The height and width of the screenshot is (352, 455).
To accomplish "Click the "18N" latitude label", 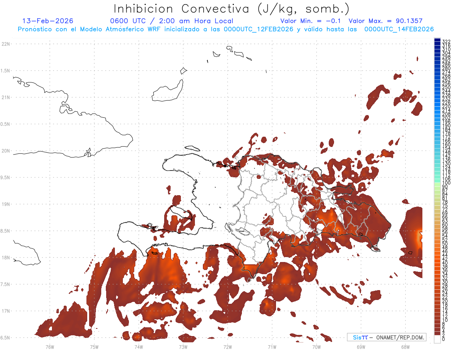I will tap(5, 257).
